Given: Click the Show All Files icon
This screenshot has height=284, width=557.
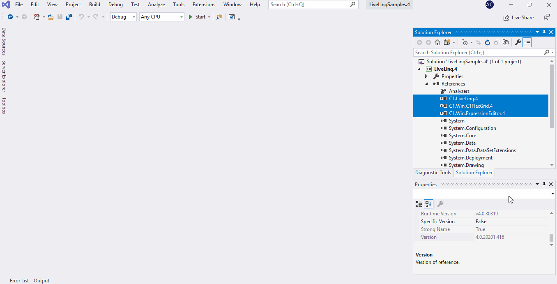Looking at the screenshot, I should tap(506, 42).
